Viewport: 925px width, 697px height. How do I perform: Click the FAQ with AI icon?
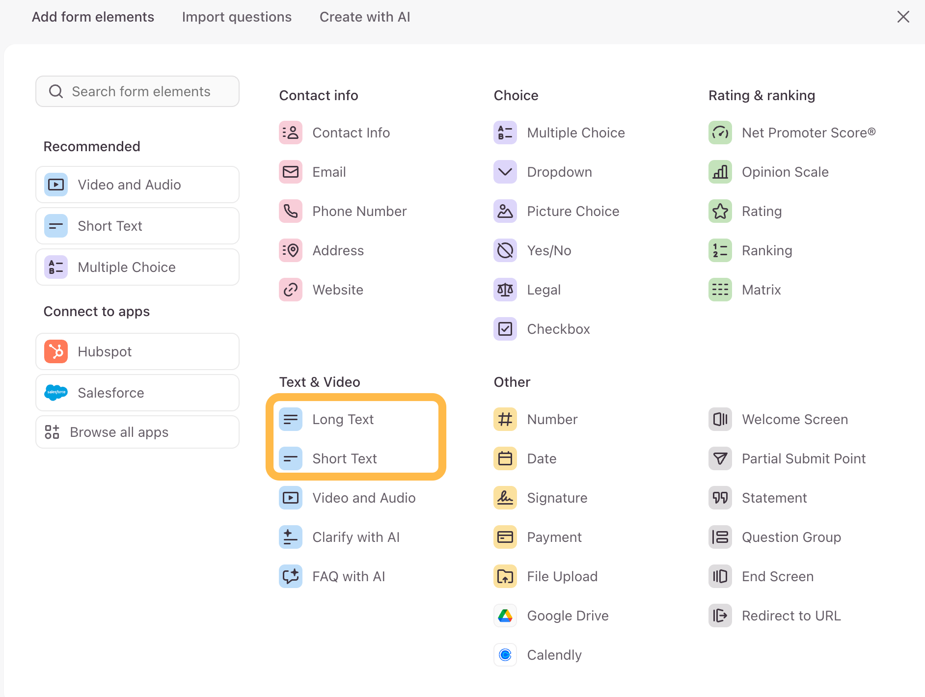point(290,576)
